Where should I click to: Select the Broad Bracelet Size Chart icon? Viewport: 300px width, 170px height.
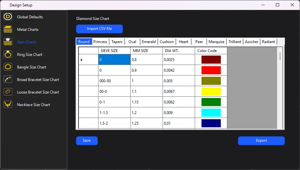point(8,79)
